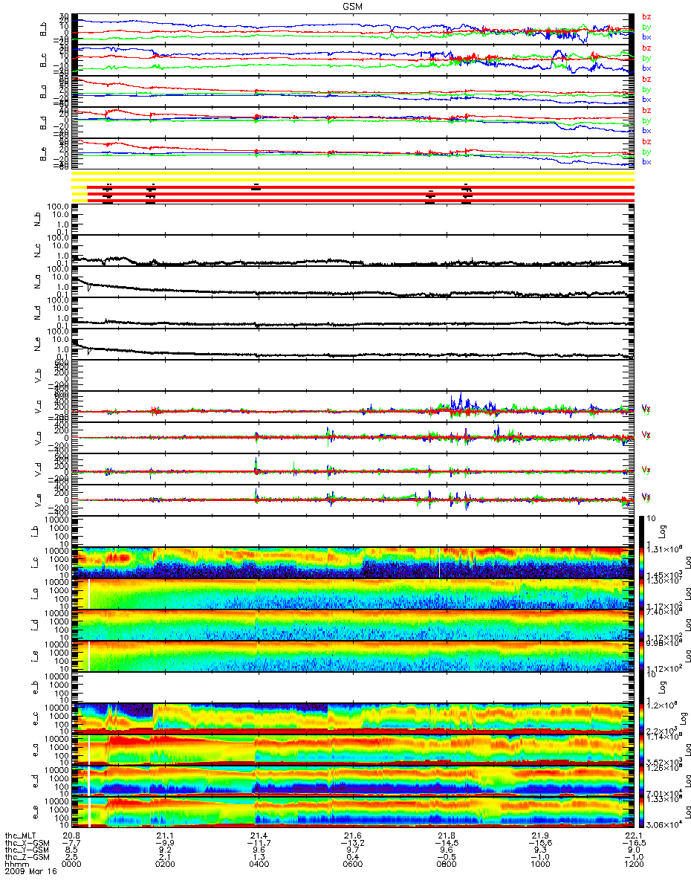Select the -11.7 X-GSM value

coord(259,844)
